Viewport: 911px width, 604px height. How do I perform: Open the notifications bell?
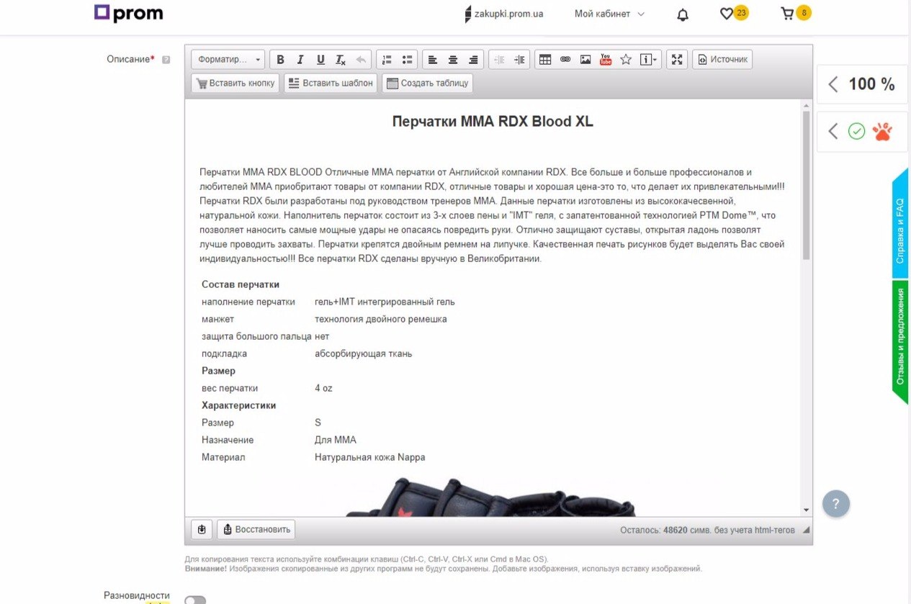click(x=683, y=14)
